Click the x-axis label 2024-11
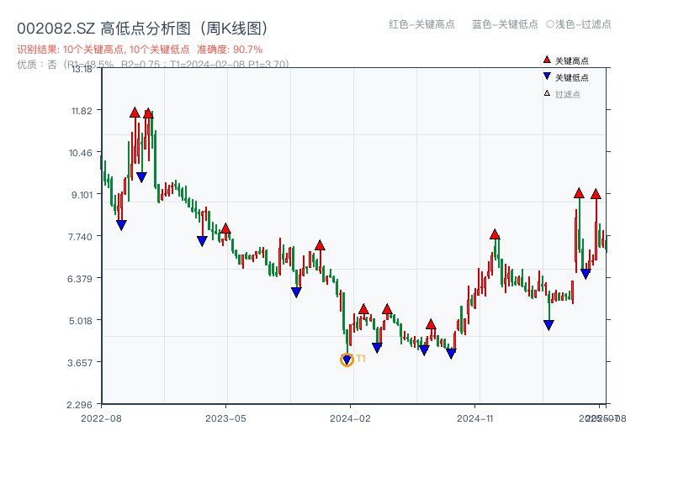 pos(475,418)
